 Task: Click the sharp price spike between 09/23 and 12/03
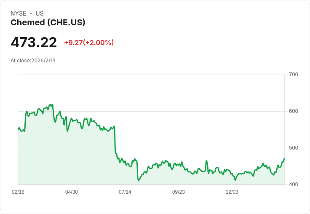[x=206, y=160]
